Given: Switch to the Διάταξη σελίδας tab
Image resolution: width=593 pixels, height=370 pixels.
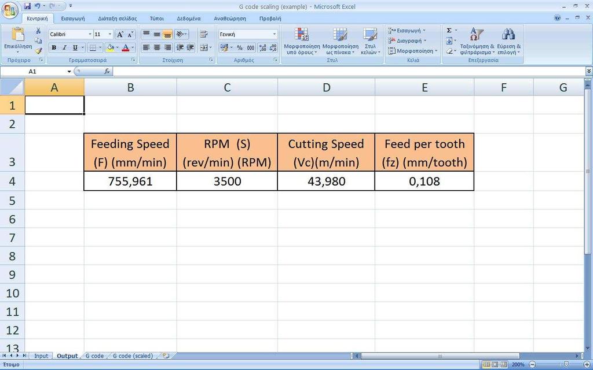Looking at the screenshot, I should pos(118,18).
